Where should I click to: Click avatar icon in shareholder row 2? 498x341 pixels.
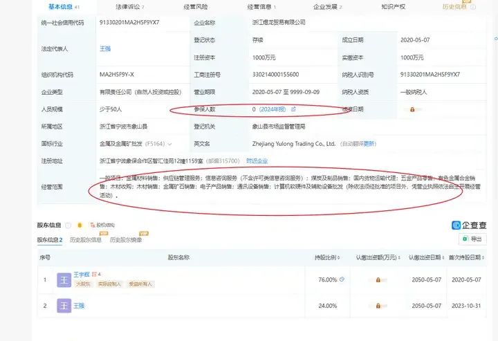pos(64,306)
